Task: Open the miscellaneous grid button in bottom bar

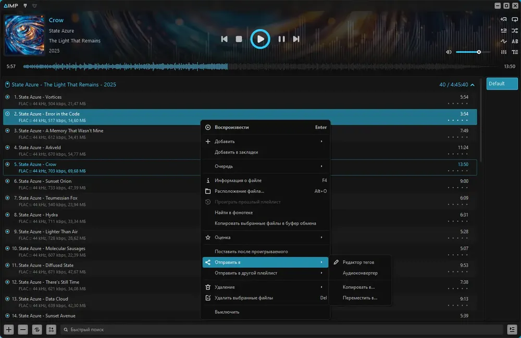Action: click(x=51, y=329)
